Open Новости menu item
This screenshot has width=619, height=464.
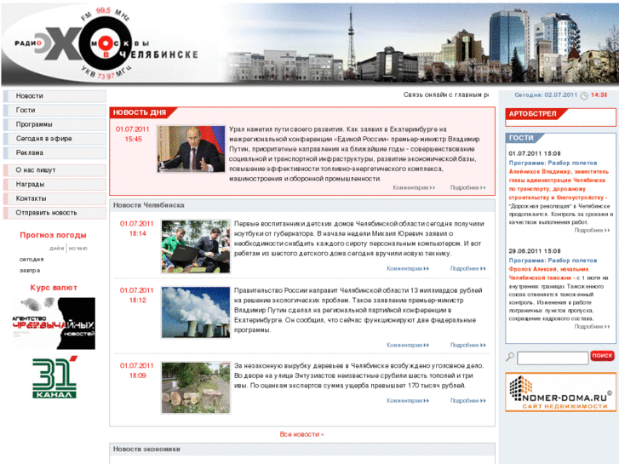54,96
